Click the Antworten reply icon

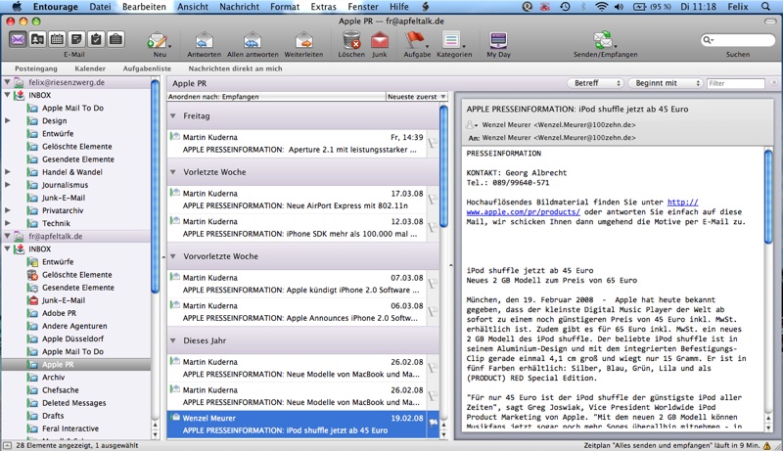(x=204, y=40)
